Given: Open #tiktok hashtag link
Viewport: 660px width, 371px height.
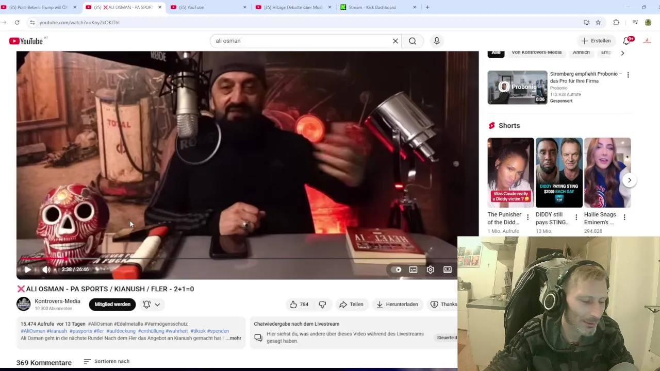Looking at the screenshot, I should [198, 331].
